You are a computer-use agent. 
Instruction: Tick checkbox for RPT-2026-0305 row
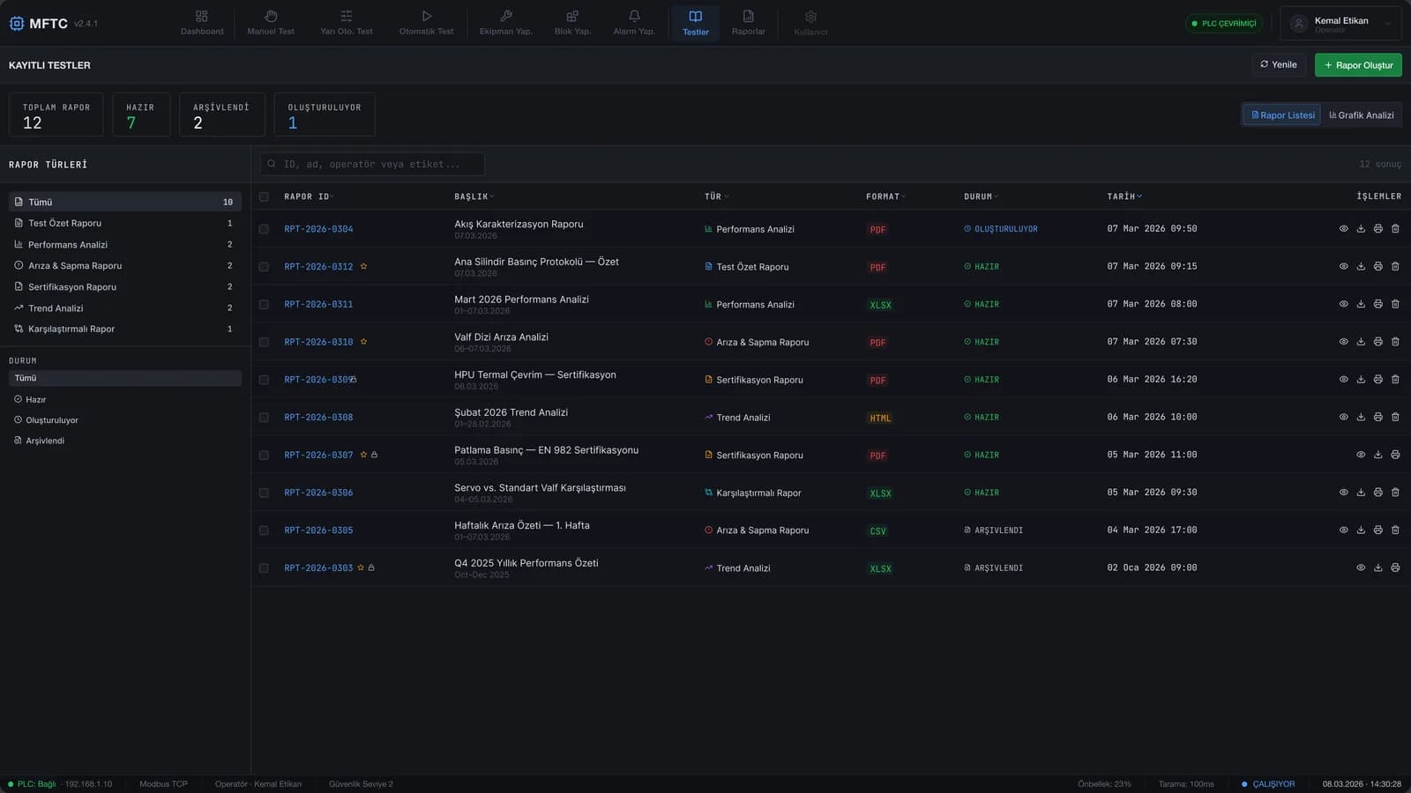[x=264, y=530]
